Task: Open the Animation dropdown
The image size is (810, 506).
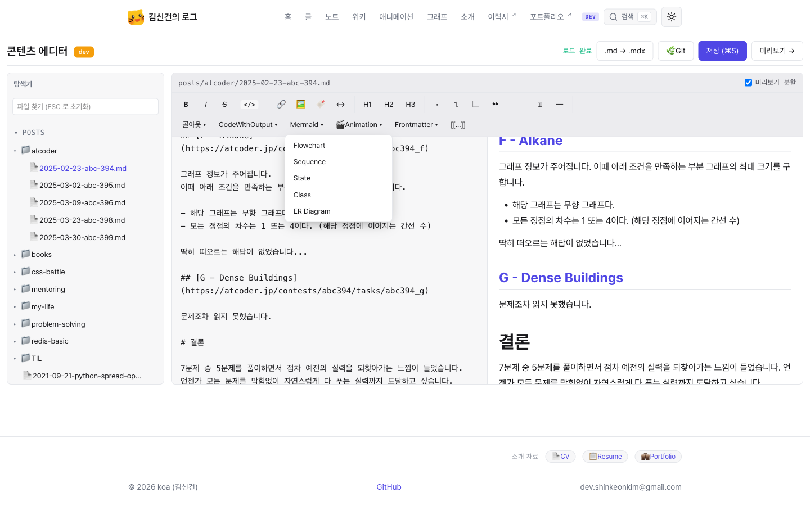Action: (359, 125)
